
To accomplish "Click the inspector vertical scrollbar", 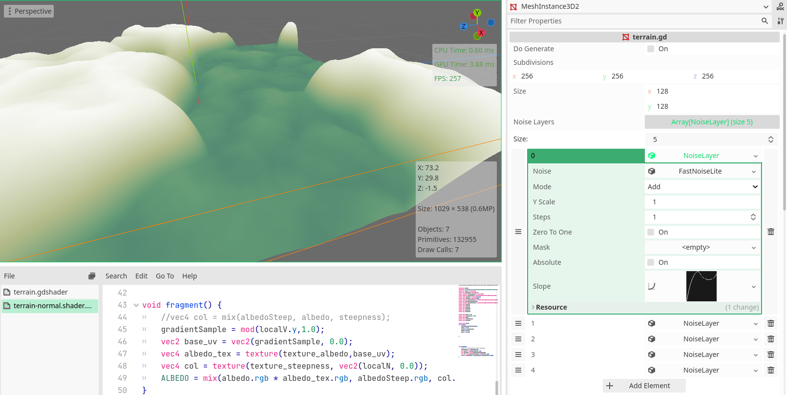I will (x=785, y=122).
